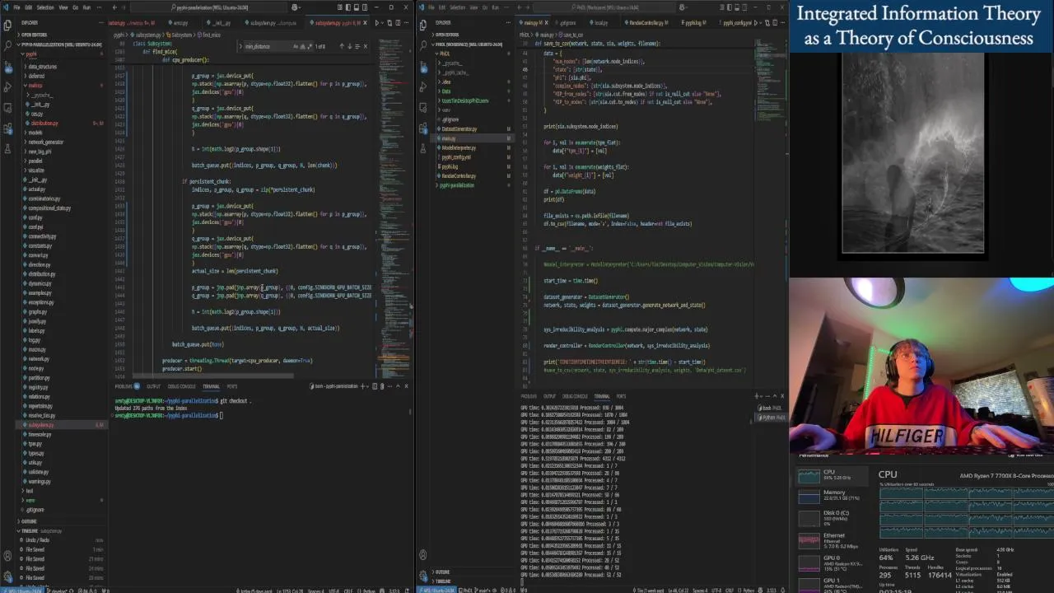Open DatasetGenerator.py in right Explorer

coord(459,129)
